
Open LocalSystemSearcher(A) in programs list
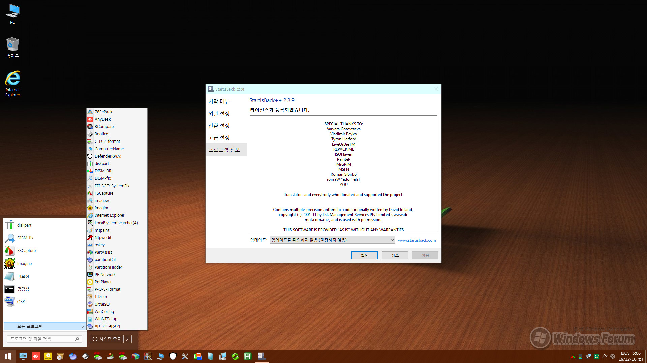click(x=117, y=223)
